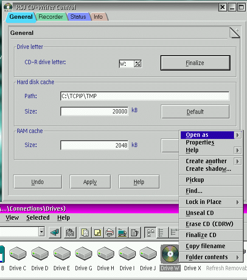Screen dimensions: 247x280
Task: Open the CD-R drive letter spinner
Action: 138,64
